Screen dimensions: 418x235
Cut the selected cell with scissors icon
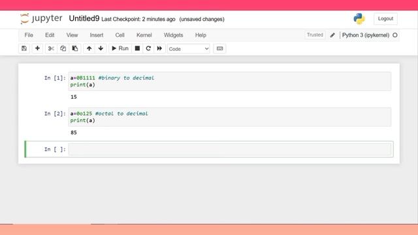[51, 48]
